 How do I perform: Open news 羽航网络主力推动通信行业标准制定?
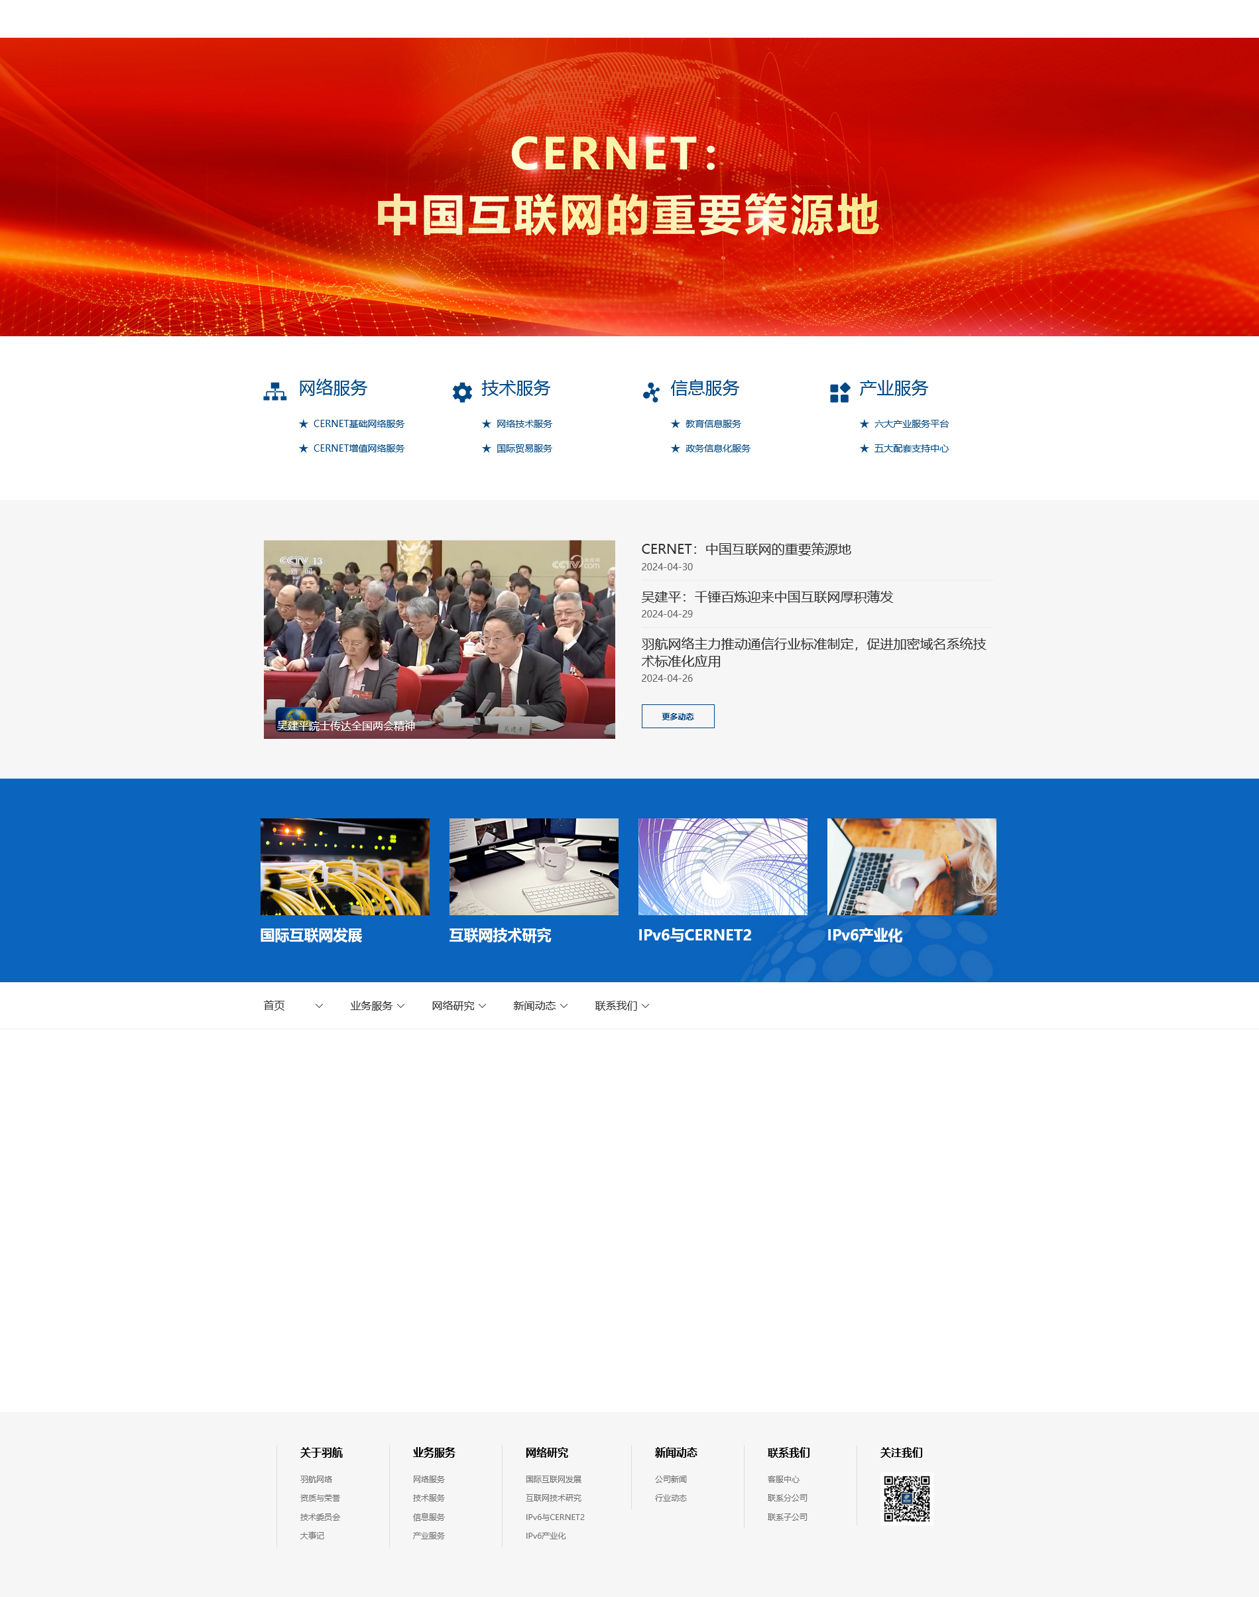pos(813,653)
